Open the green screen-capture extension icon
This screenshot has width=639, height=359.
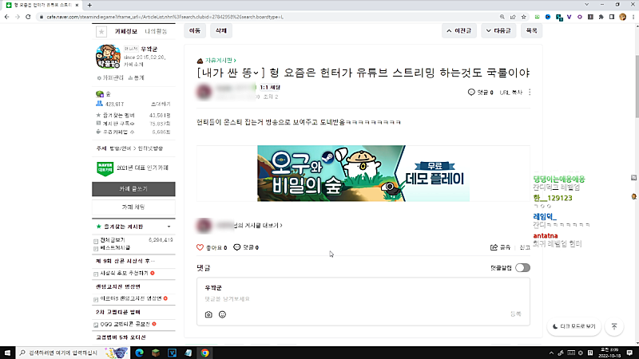(537, 17)
